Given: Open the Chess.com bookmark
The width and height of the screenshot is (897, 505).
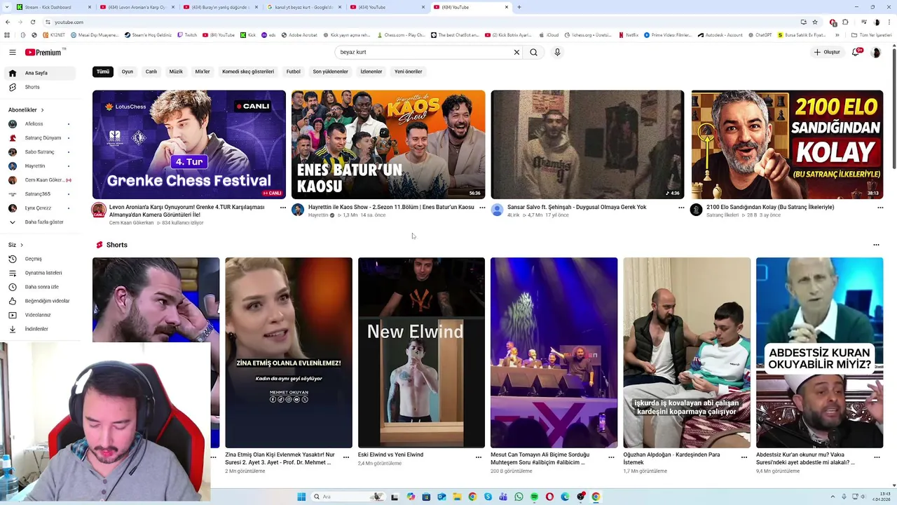Looking at the screenshot, I should [401, 34].
